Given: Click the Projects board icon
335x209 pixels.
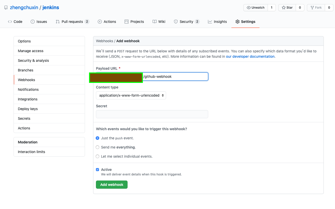Looking at the screenshot, I should point(127,22).
